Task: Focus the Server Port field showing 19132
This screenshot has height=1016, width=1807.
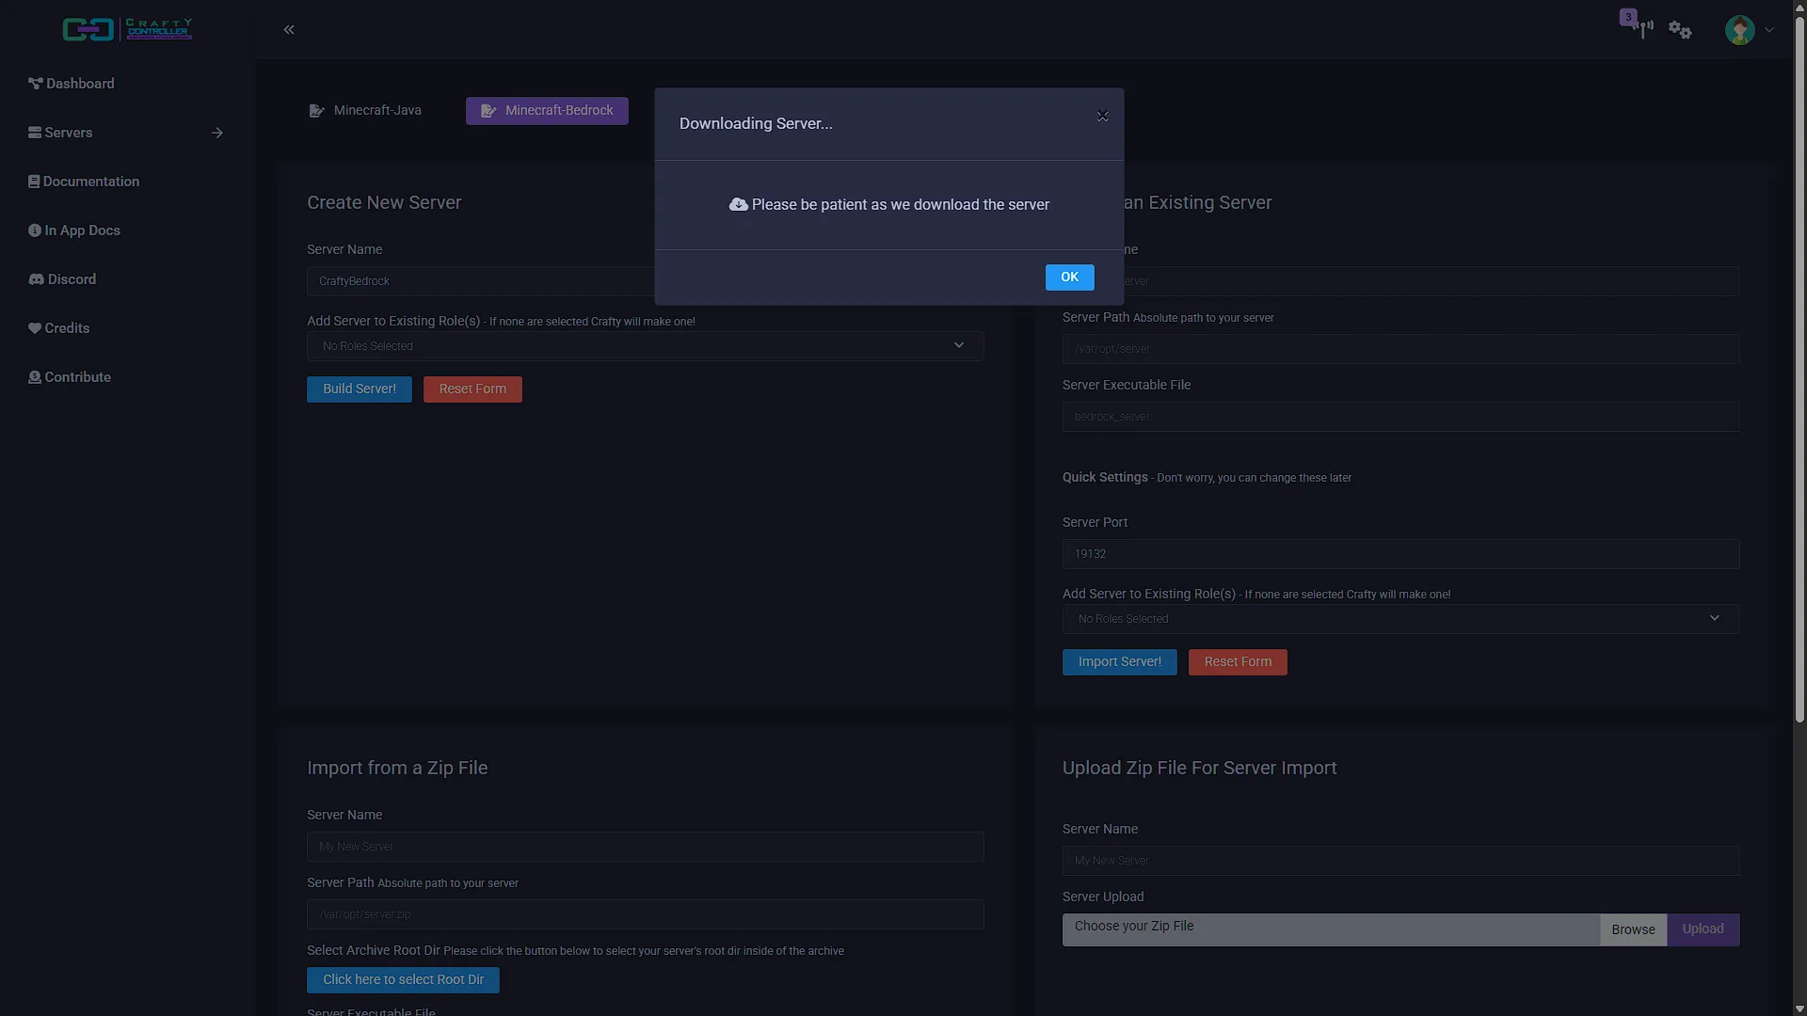Action: (1400, 554)
